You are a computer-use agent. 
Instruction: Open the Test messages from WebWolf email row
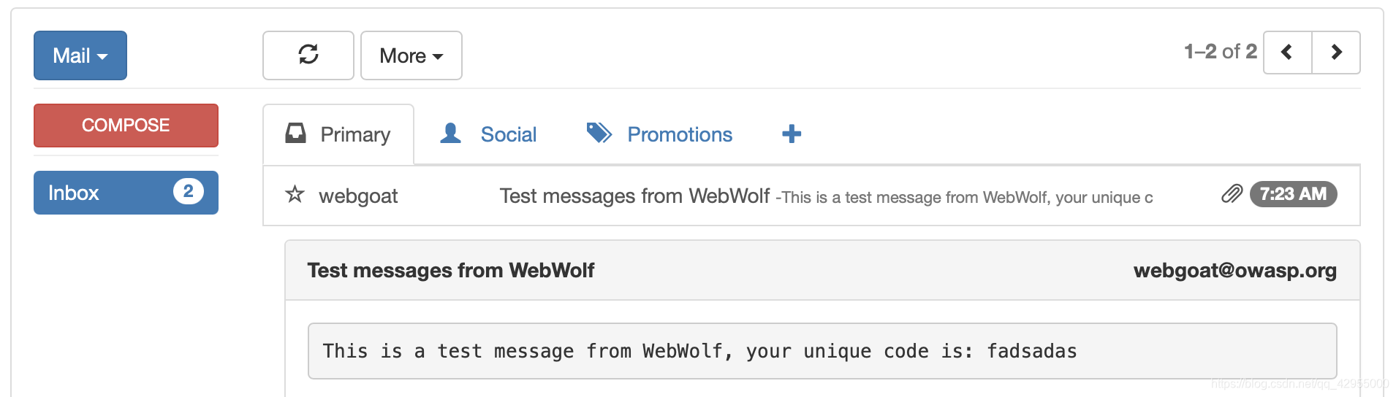click(634, 196)
